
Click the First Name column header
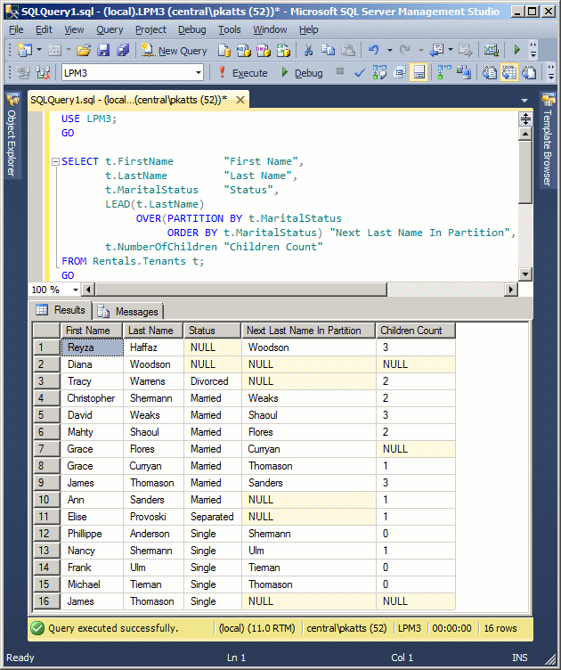(92, 331)
